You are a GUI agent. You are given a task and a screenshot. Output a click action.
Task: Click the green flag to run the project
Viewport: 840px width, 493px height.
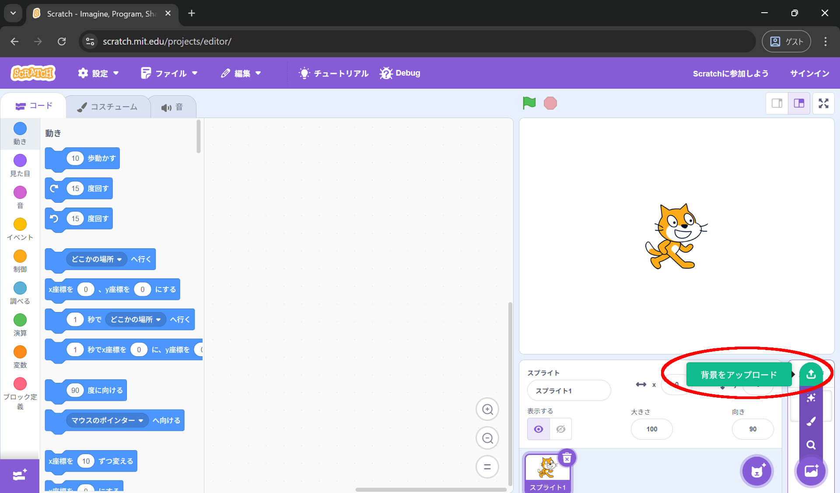[x=529, y=103]
